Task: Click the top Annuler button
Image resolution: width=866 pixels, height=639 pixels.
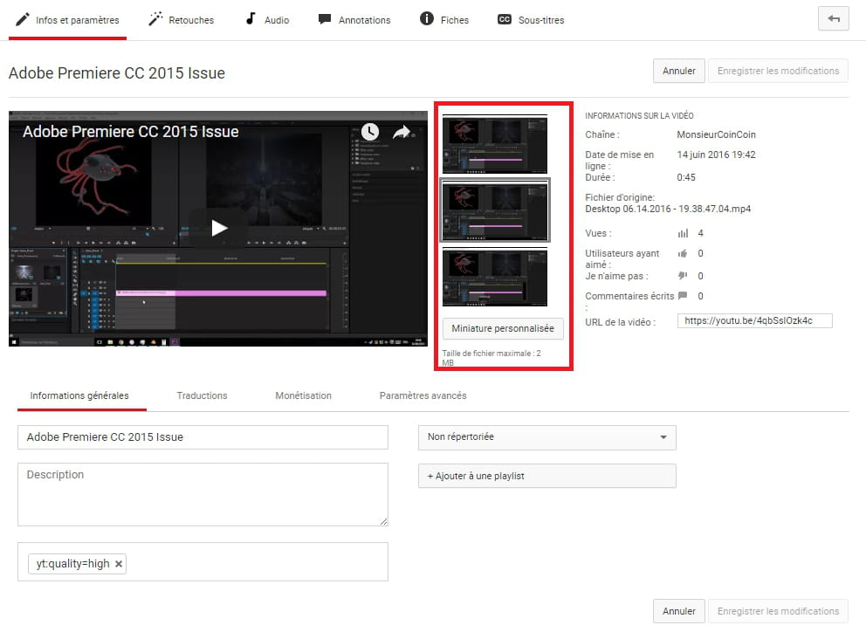Action: (x=679, y=71)
